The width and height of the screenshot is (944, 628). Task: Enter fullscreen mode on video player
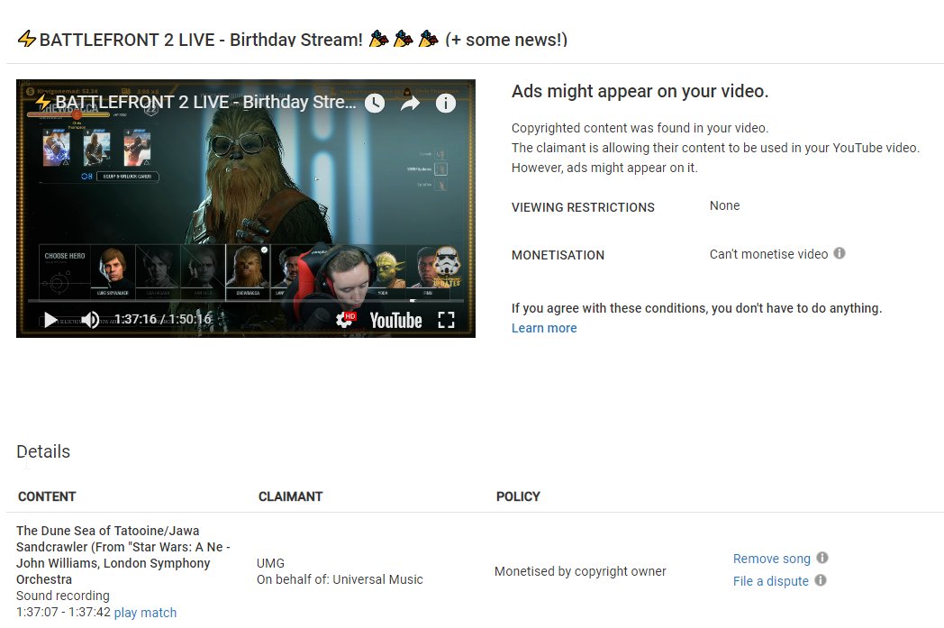tap(446, 321)
